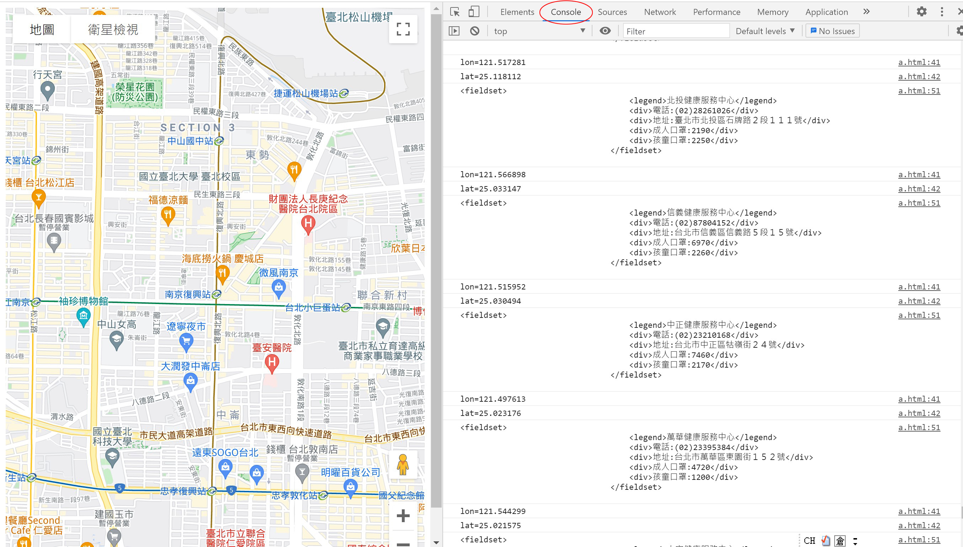This screenshot has height=547, width=963.
Task: Click the No Issues button
Action: coord(832,31)
